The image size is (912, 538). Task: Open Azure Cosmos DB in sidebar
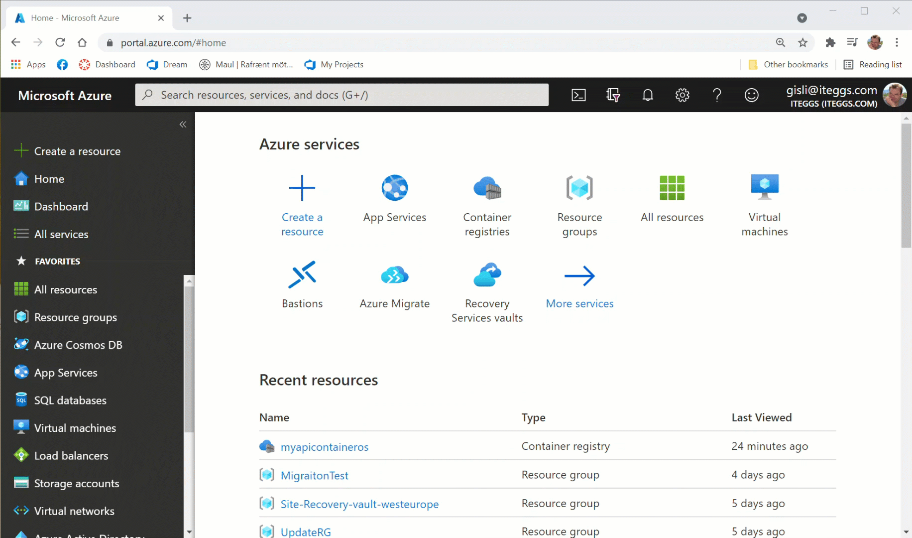point(68,345)
